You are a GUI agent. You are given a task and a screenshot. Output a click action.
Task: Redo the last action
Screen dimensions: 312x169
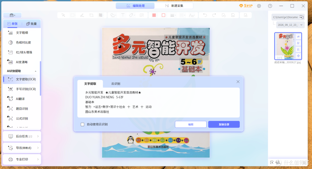pyautogui.click(x=214, y=15)
